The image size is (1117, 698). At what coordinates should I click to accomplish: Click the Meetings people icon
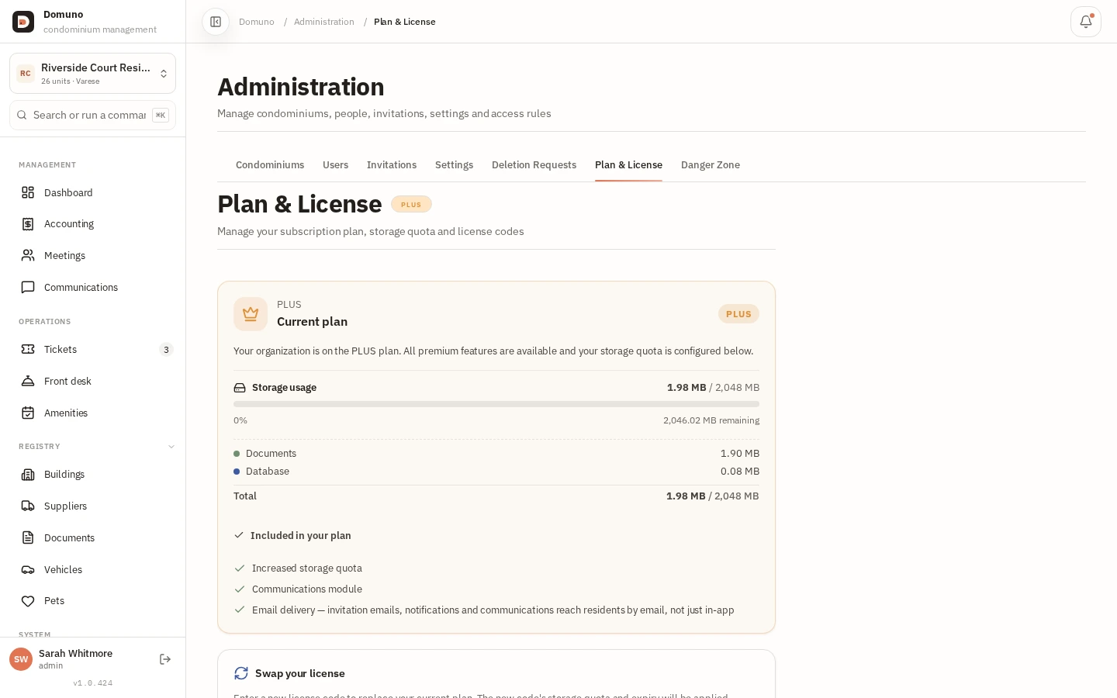[28, 255]
